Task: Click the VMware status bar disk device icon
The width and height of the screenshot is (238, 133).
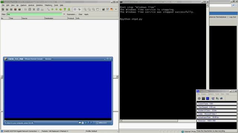Action: pyautogui.click(x=80, y=123)
